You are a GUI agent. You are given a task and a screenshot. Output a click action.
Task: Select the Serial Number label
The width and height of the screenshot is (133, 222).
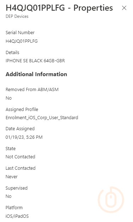pyautogui.click(x=20, y=33)
